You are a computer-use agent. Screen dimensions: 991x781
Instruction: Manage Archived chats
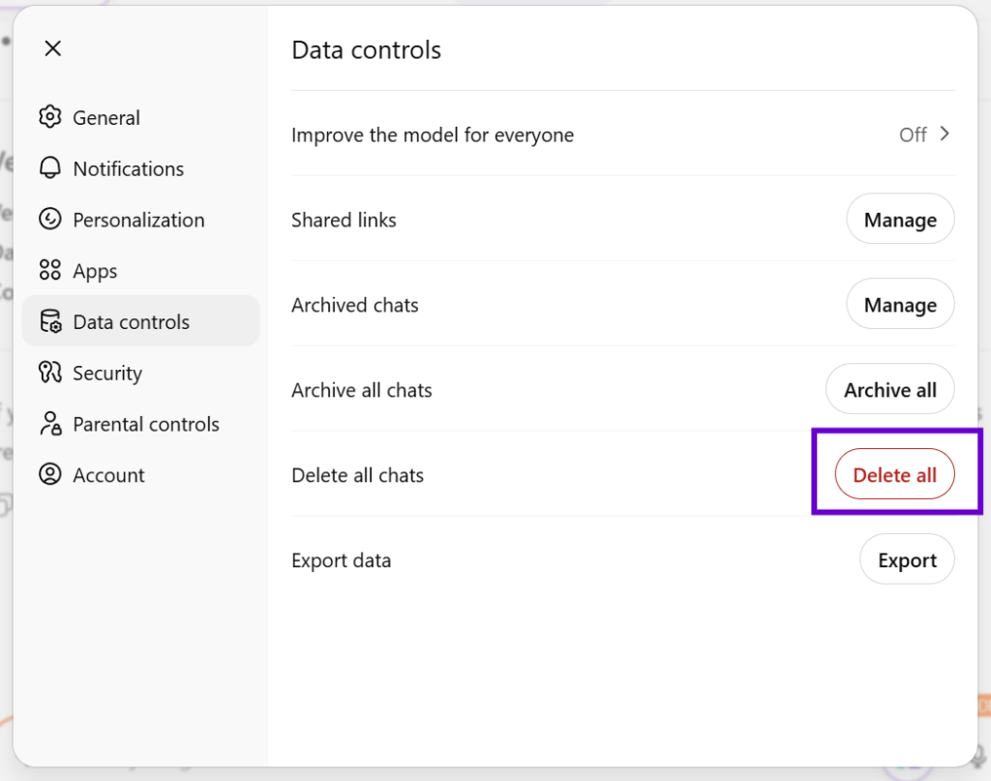900,304
